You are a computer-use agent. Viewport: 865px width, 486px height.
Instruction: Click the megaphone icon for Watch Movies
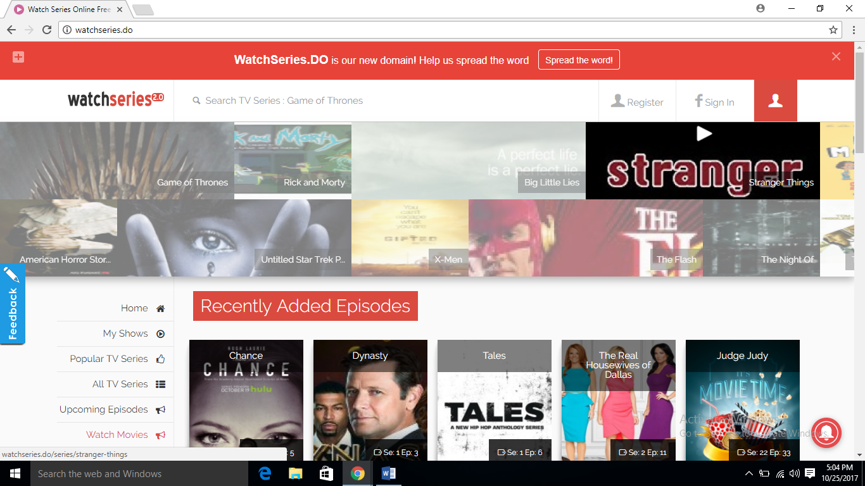(x=160, y=435)
